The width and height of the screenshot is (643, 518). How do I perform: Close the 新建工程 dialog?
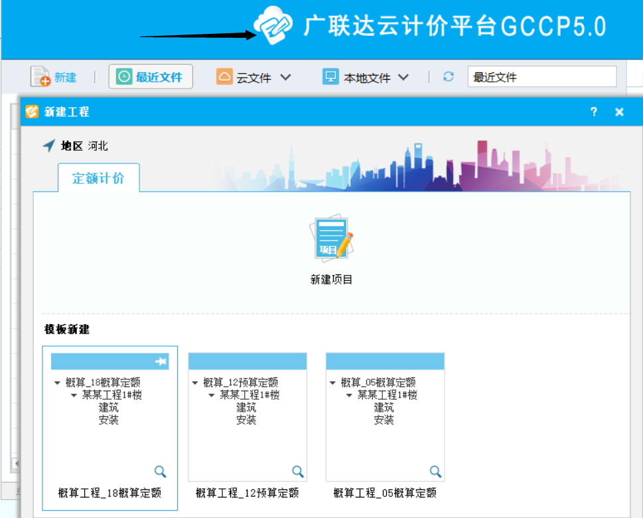pyautogui.click(x=619, y=112)
